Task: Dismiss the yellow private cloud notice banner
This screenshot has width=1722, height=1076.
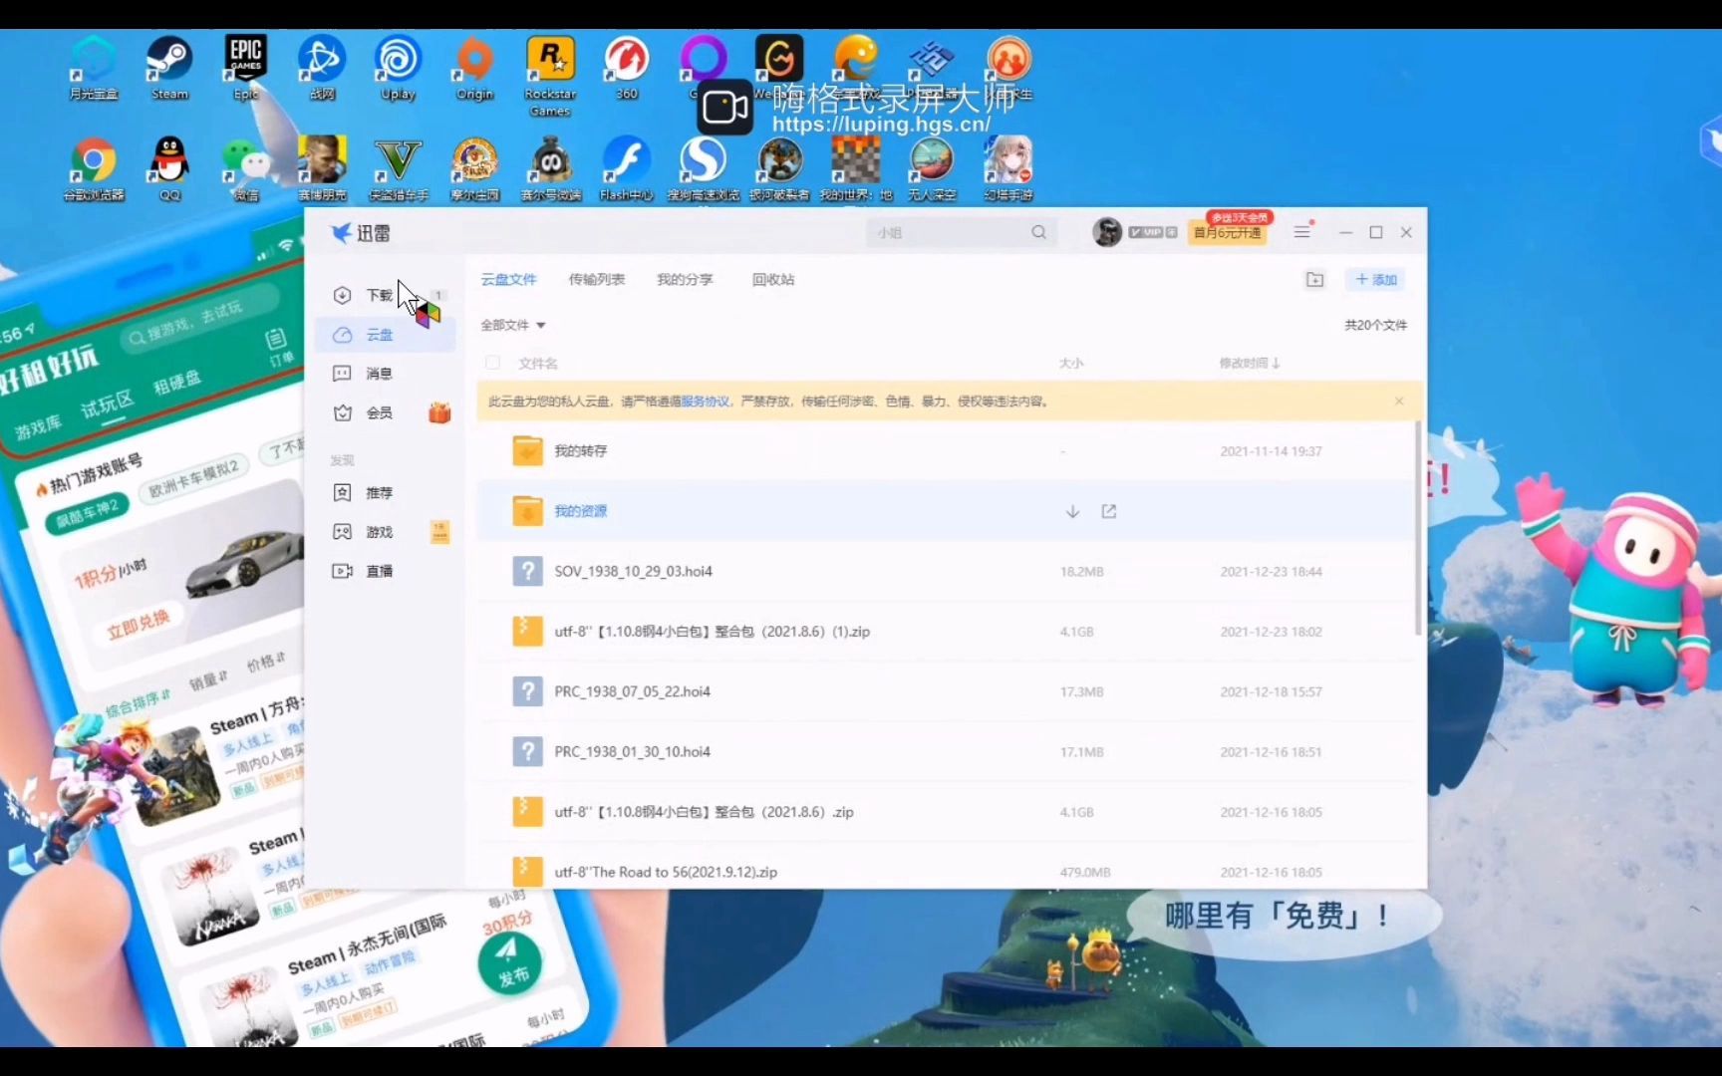Action: coord(1399,401)
